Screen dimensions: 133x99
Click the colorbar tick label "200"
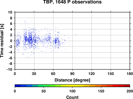click(130, 91)
